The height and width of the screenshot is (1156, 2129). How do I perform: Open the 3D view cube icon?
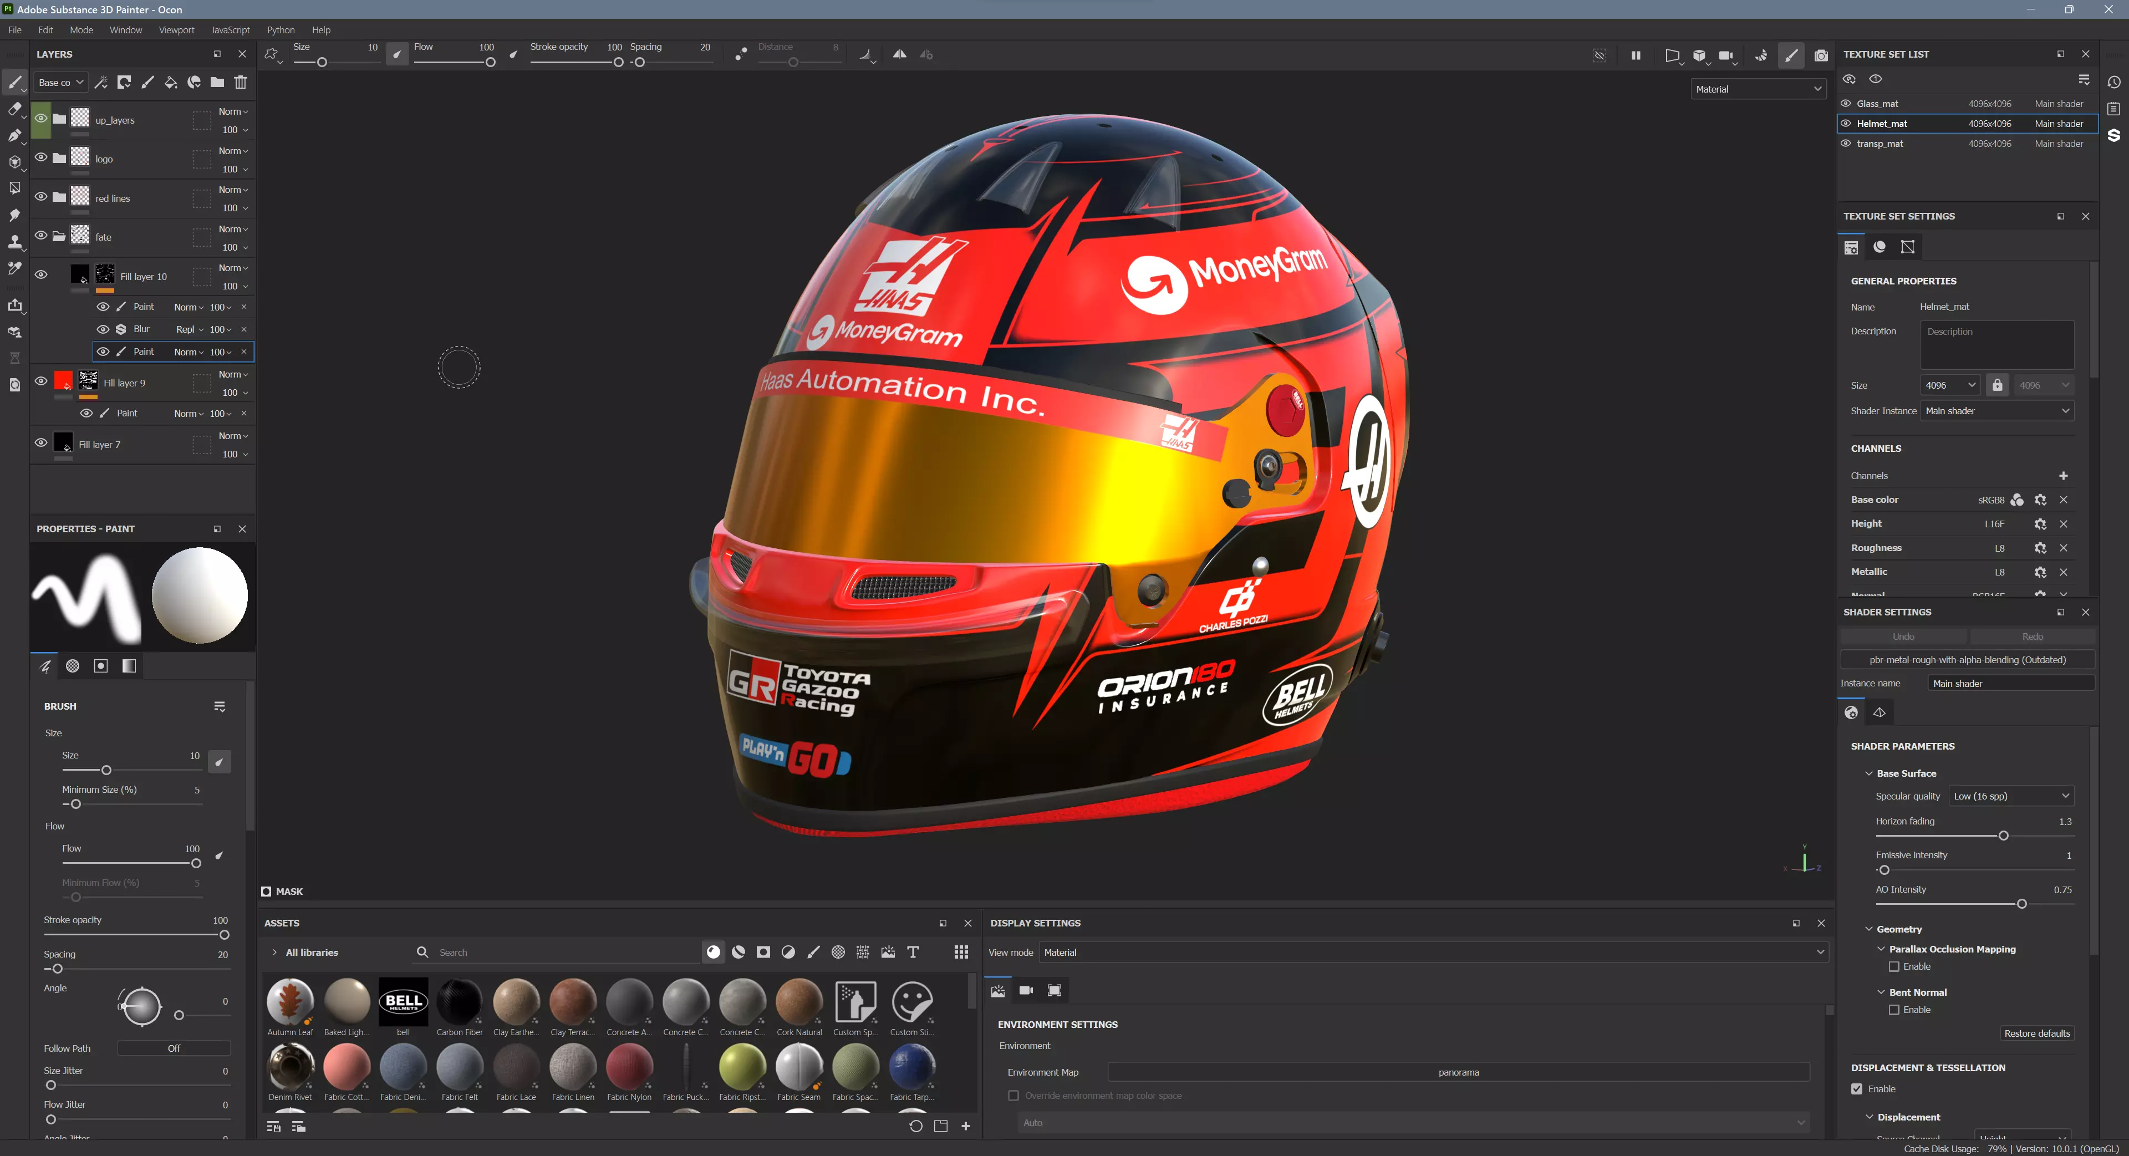pos(1699,55)
